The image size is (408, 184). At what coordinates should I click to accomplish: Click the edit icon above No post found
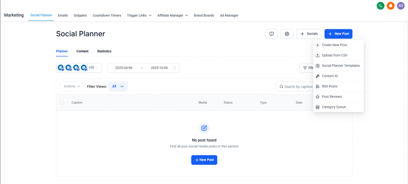click(x=204, y=128)
